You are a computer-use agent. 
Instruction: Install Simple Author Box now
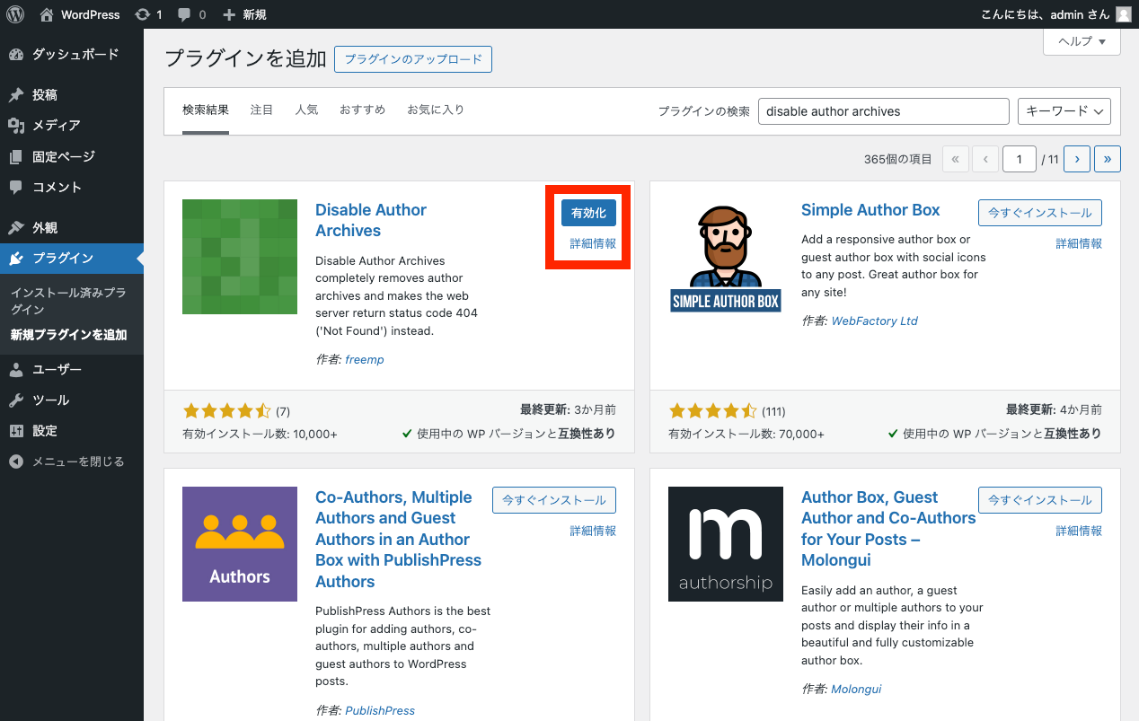(x=1040, y=213)
